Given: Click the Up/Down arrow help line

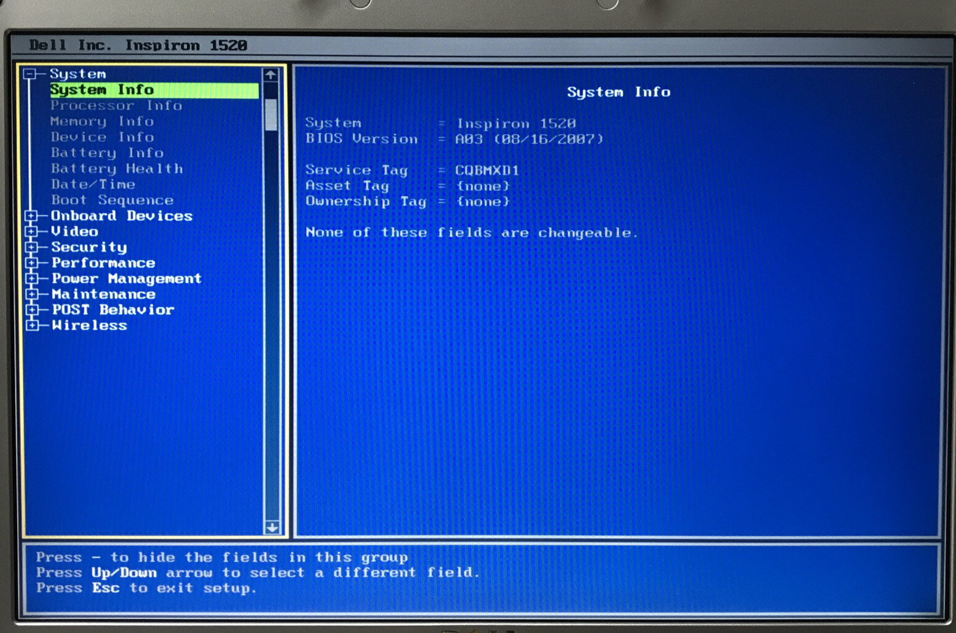Looking at the screenshot, I should pyautogui.click(x=257, y=573).
